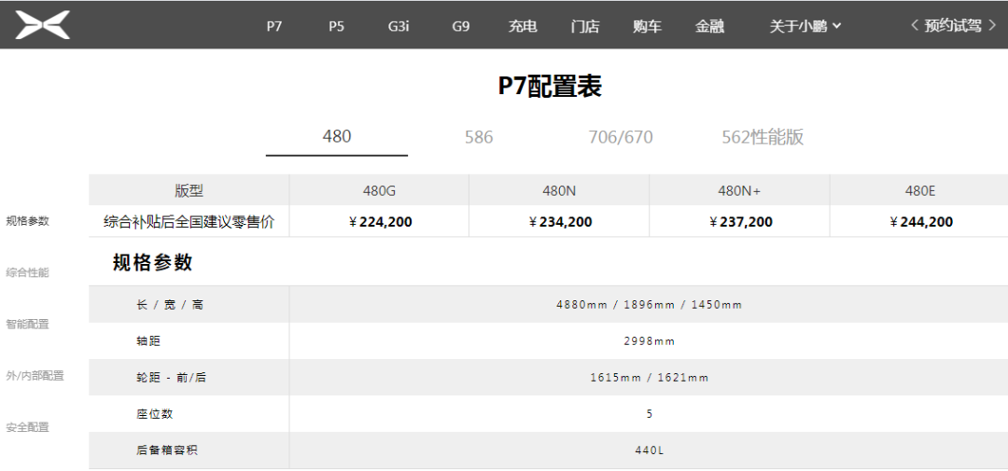
Task: Click the right arrow beside 预约试驾
Action: coord(992,25)
